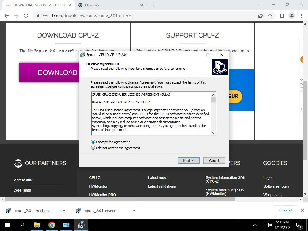The width and height of the screenshot is (308, 231).
Task: Bookmark this page with the star icon
Action: coord(270,16)
